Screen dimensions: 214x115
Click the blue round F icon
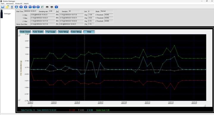tap(38, 7)
